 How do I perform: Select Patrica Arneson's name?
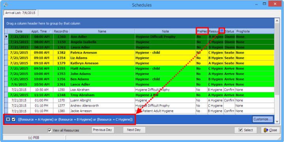[84, 53]
